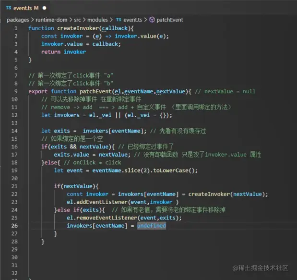Click 'return' keyword on line 4
This screenshot has width=297, height=280.
click(x=51, y=52)
